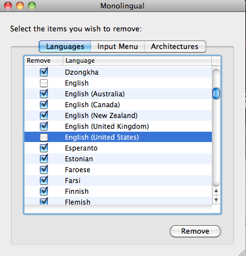Check English (United States) checkbox
246x256 pixels.
click(x=44, y=137)
